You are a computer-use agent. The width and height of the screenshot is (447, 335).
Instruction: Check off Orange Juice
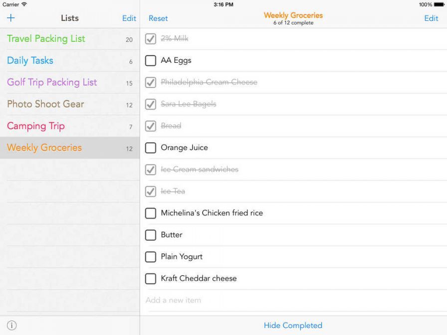(x=151, y=148)
